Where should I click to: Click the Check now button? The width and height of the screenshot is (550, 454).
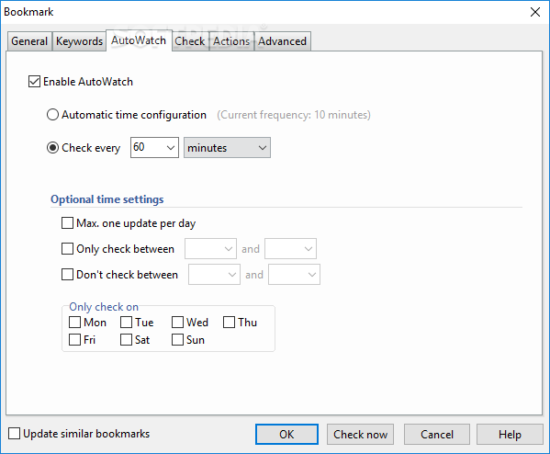(360, 435)
